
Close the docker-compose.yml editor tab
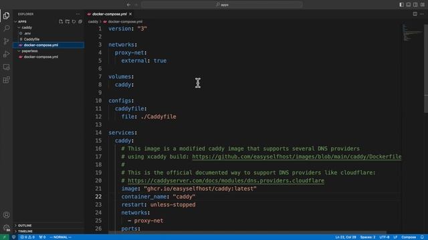(x=130, y=14)
